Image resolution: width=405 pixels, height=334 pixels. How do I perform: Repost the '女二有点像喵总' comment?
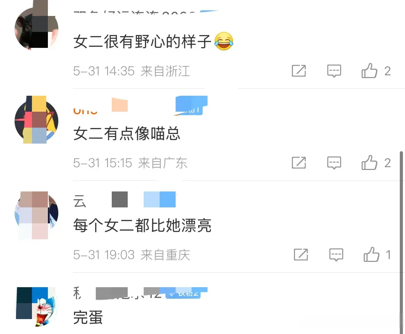tap(299, 163)
